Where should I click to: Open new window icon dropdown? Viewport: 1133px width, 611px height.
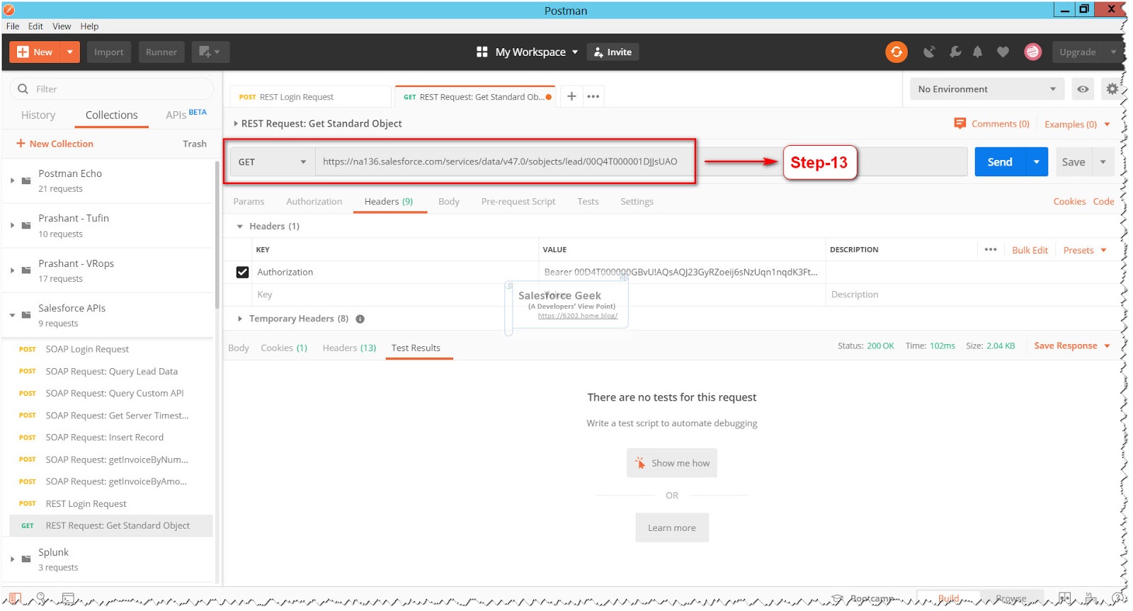tap(210, 52)
